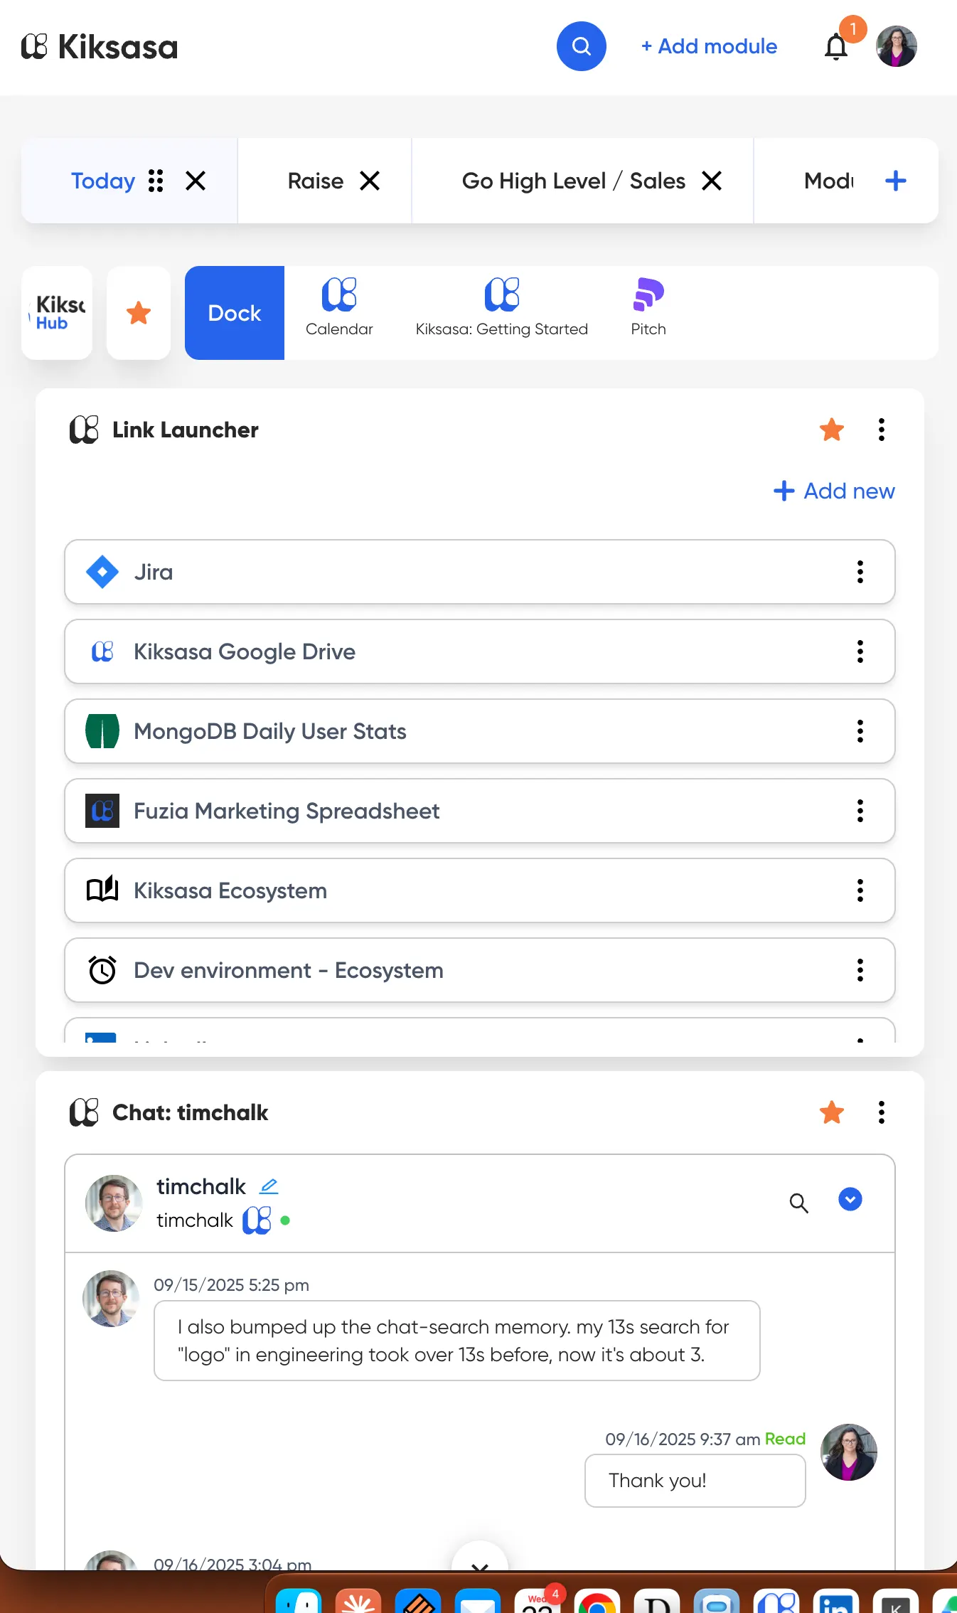957x1613 pixels.
Task: Open Link Launcher options menu
Action: coord(882,430)
